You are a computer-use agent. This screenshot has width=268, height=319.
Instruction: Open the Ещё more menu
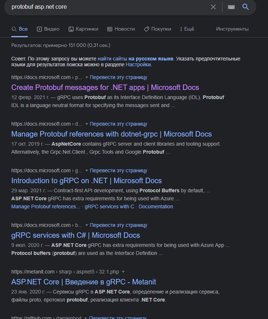[187, 29]
